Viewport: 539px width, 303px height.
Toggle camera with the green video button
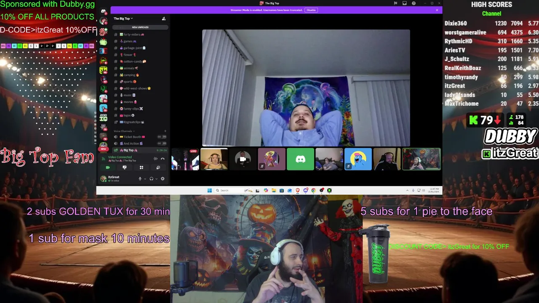(108, 167)
